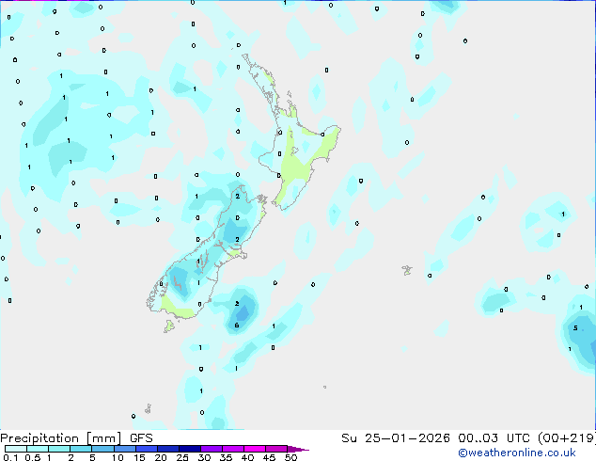Select the 'GFS' model label
This screenshot has width=596, height=461.
coord(141,438)
